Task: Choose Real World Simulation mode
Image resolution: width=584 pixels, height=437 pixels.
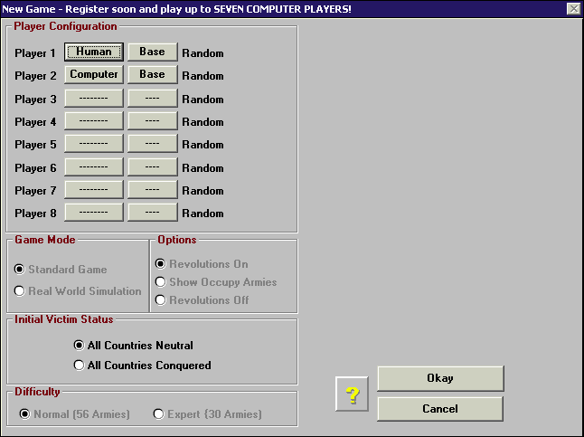Action: click(20, 291)
